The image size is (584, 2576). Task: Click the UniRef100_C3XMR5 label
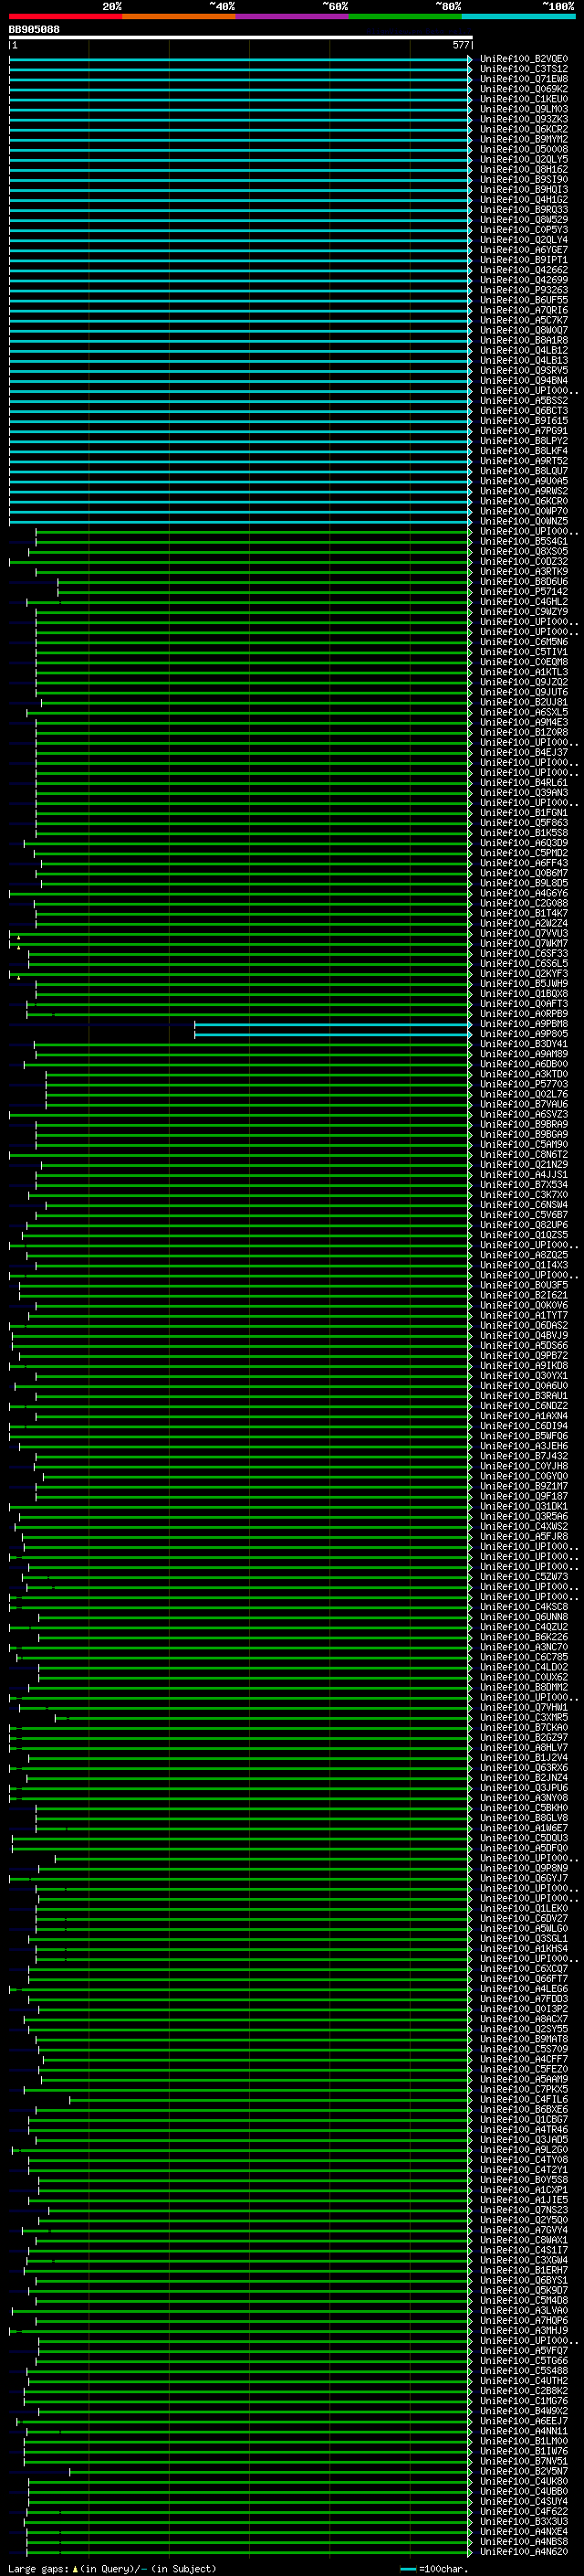click(524, 1717)
